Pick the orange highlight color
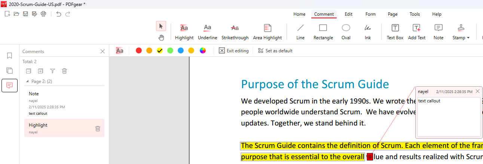 tap(149, 50)
